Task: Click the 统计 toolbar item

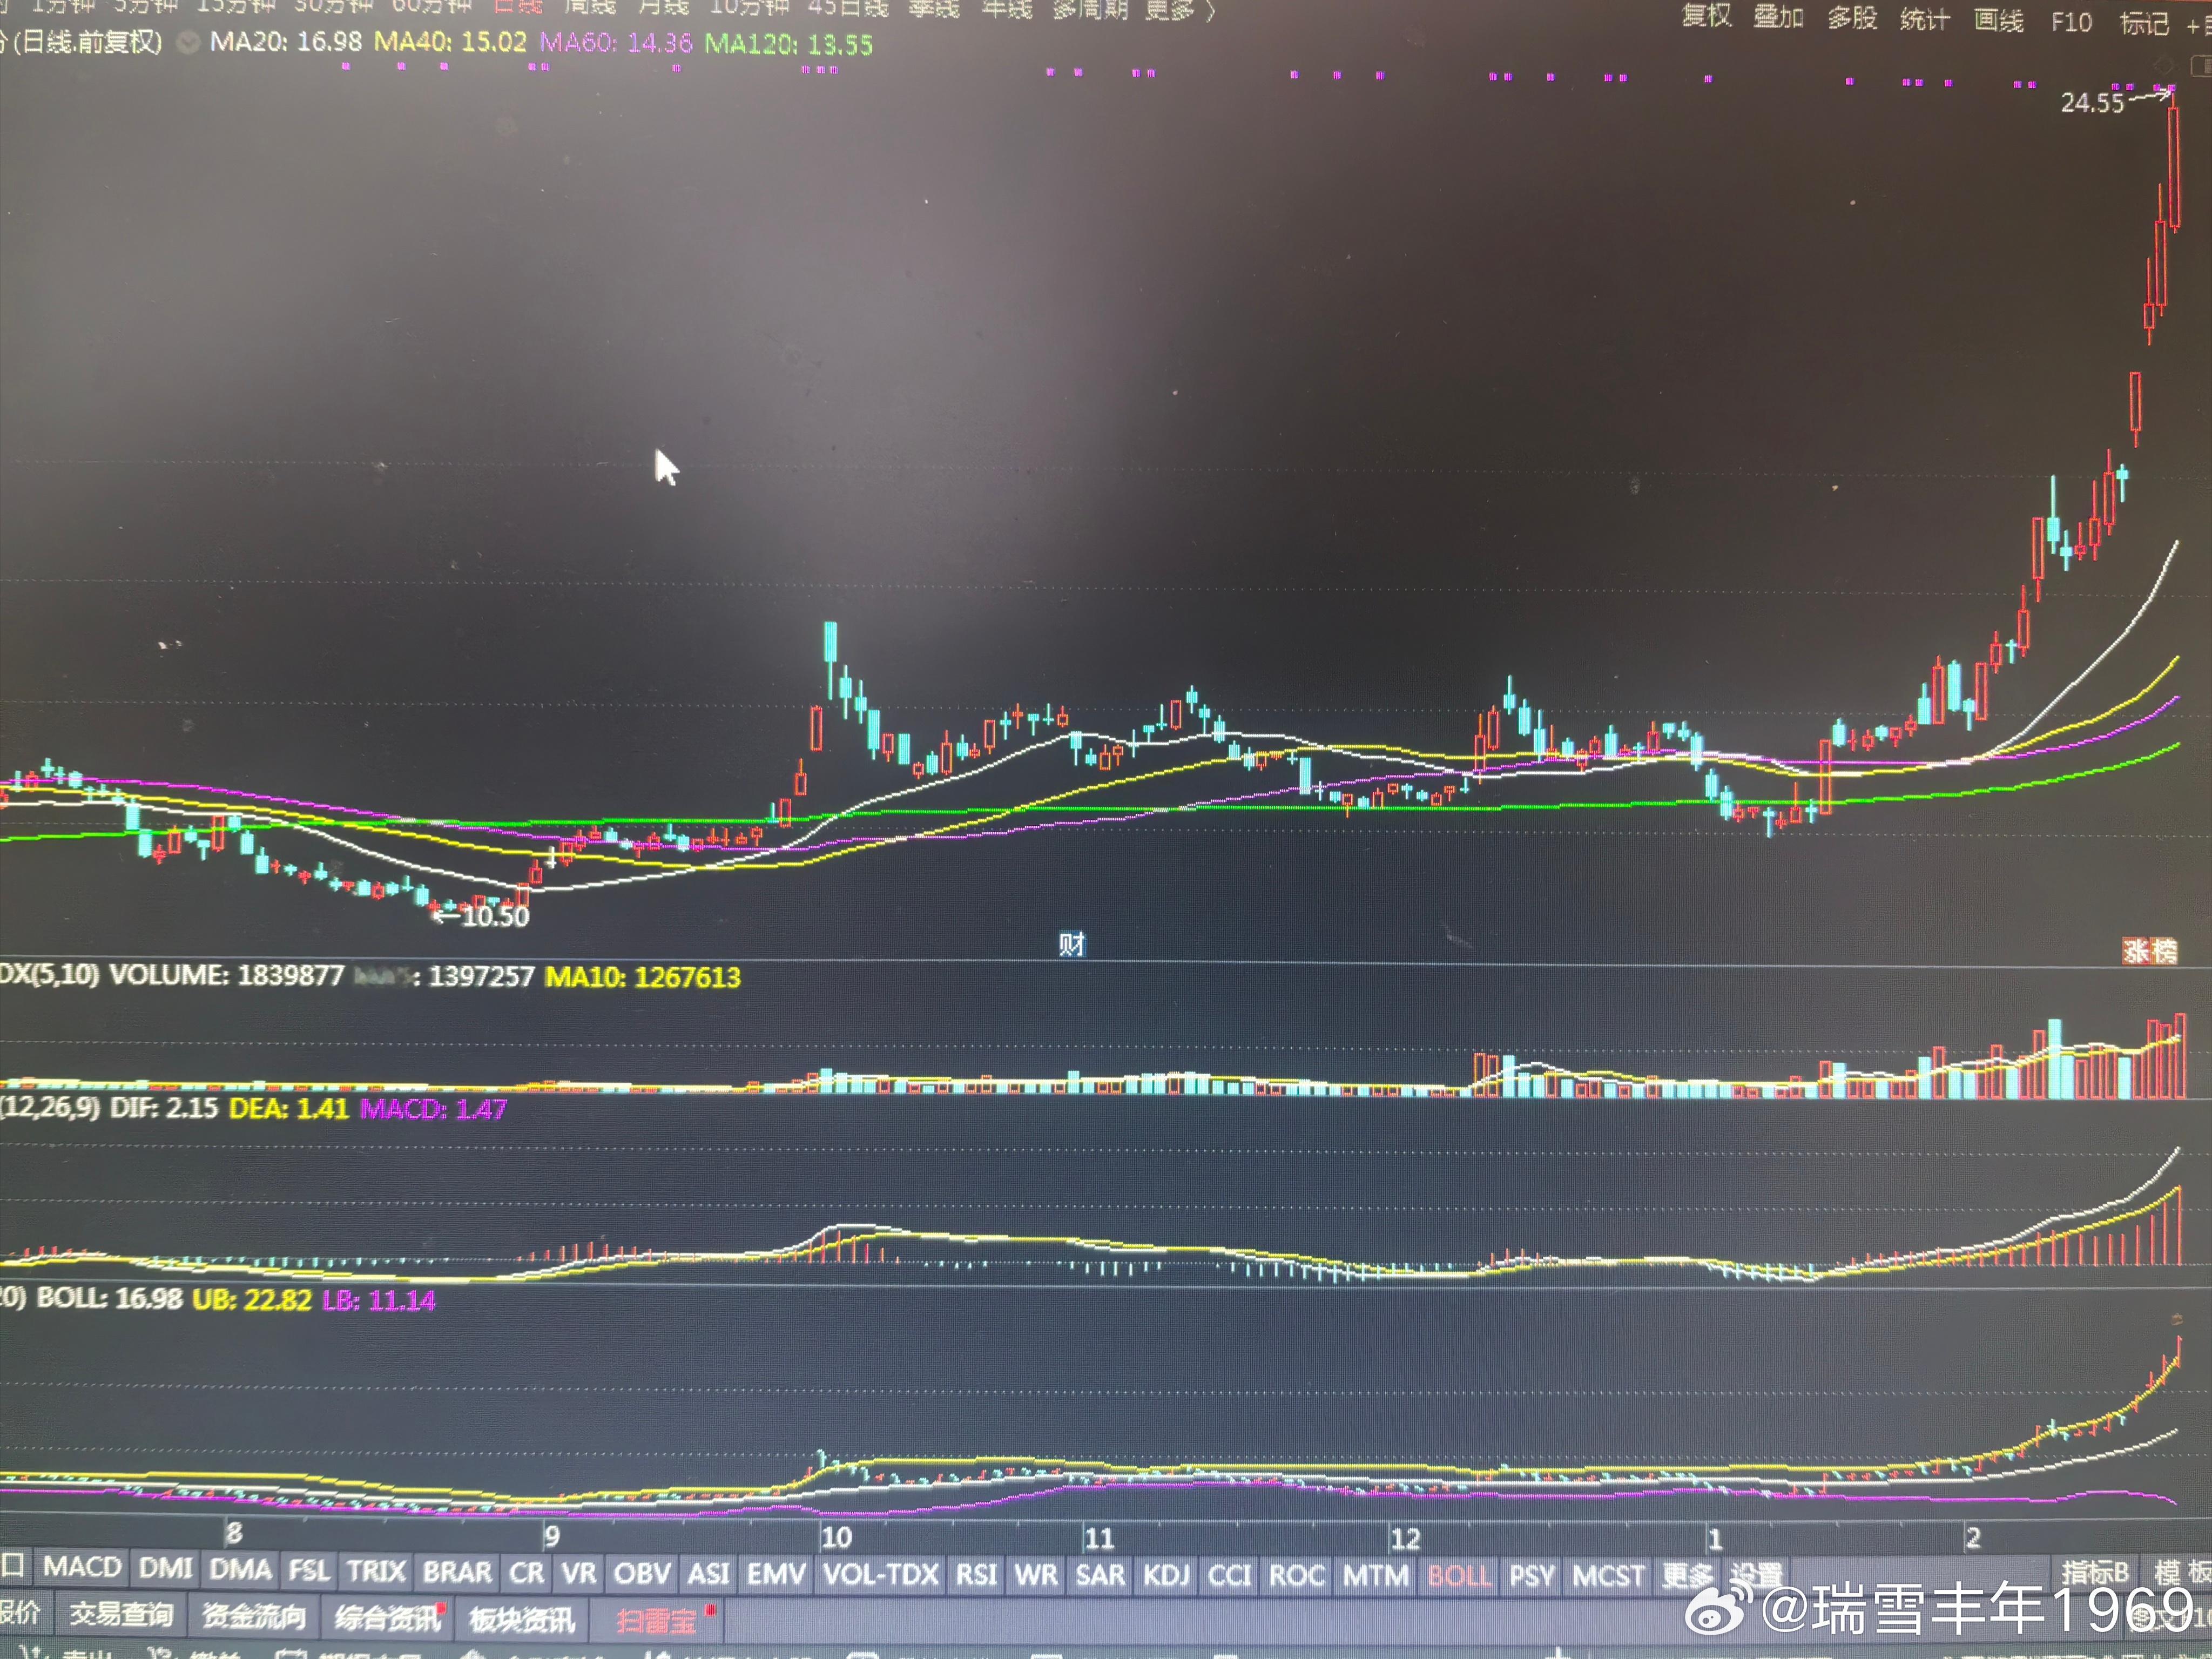Action: [x=1925, y=19]
